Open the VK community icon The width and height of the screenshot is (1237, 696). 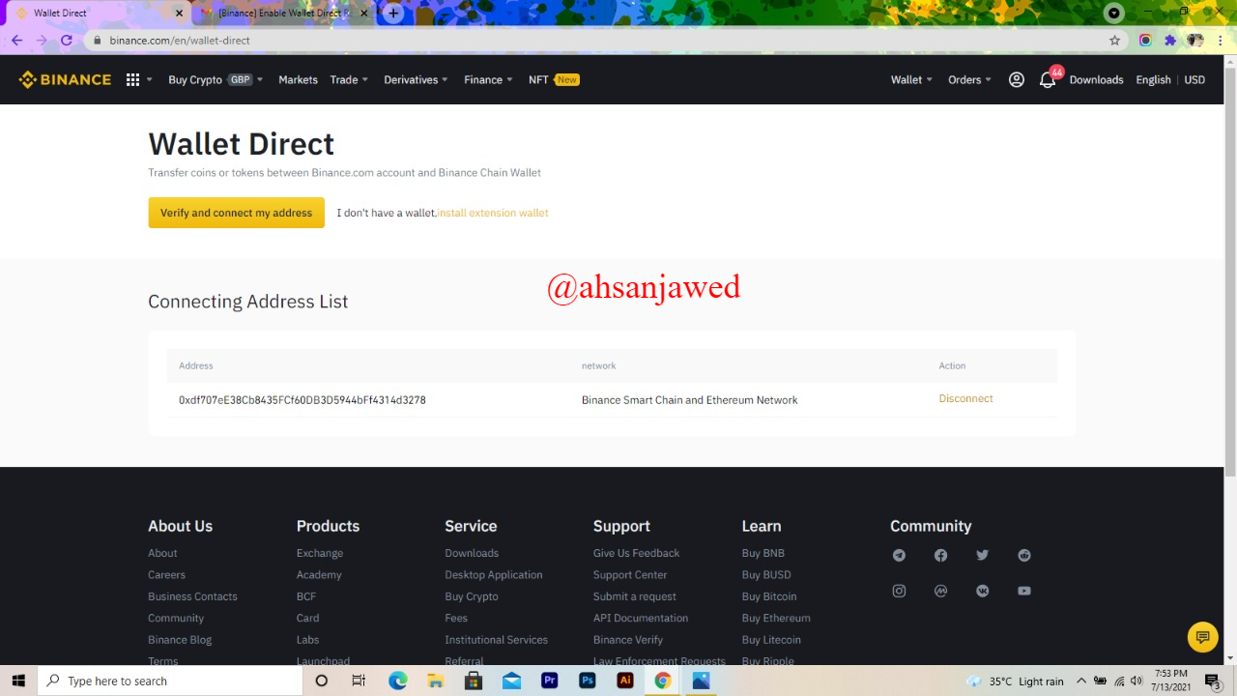click(x=982, y=591)
